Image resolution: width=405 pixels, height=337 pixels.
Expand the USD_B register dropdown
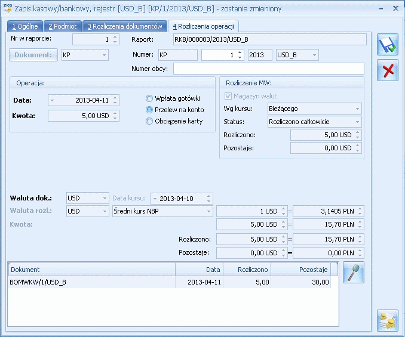[x=297, y=55]
